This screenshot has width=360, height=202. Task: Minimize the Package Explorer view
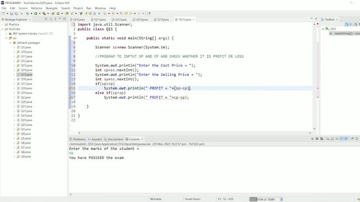tap(60, 19)
